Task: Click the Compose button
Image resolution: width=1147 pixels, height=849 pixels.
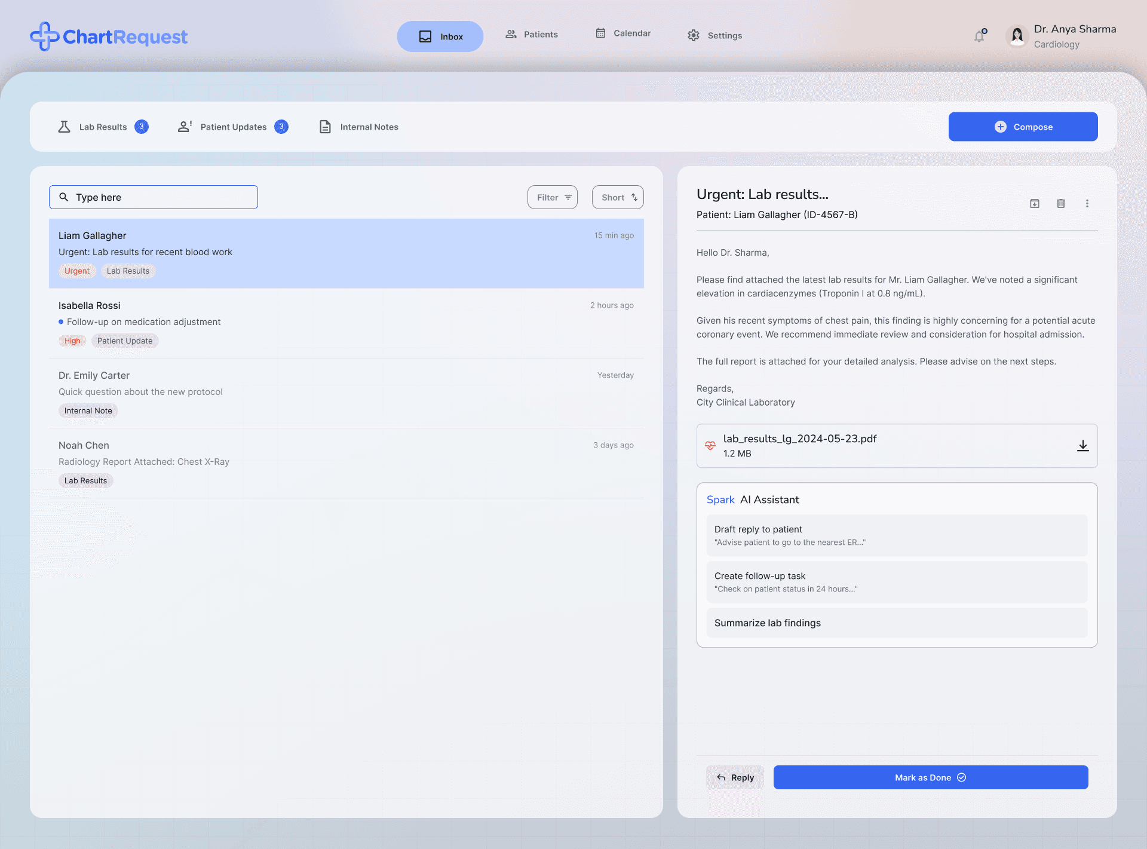Action: point(1023,127)
